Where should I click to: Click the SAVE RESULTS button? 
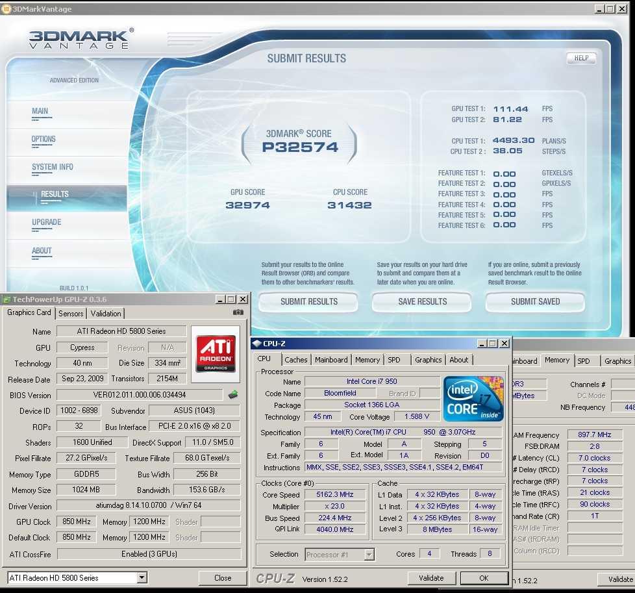point(422,302)
